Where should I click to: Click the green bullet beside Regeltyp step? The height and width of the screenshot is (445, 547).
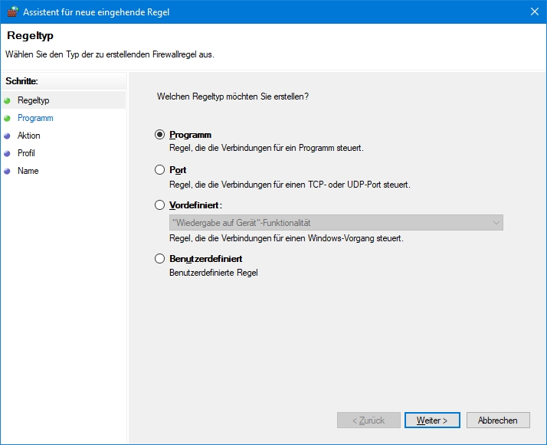coord(7,101)
